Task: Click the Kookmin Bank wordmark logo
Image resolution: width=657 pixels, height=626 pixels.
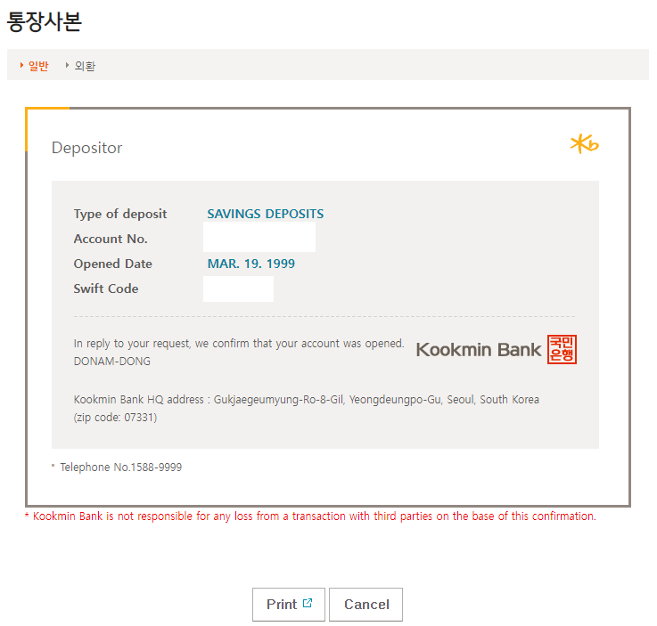Action: click(479, 350)
